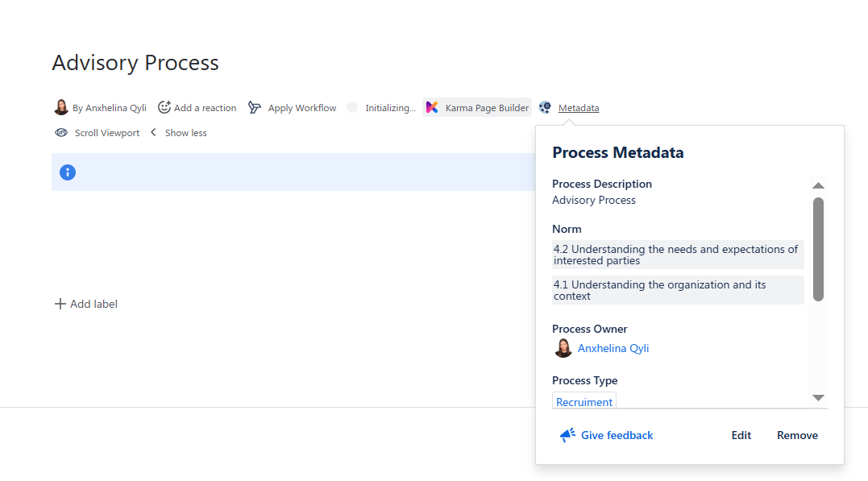Click the blue info icon in the panel
868x481 pixels.
click(x=68, y=172)
